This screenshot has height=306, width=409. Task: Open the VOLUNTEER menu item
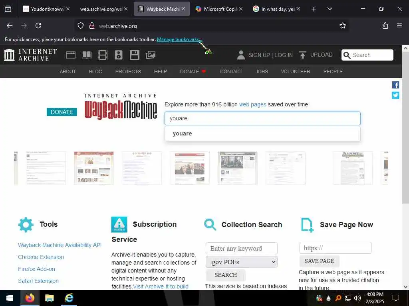[x=296, y=72]
